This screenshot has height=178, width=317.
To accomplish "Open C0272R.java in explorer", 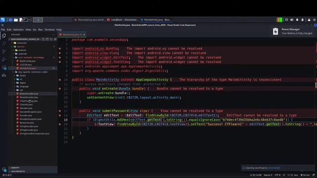I will point(26,65).
